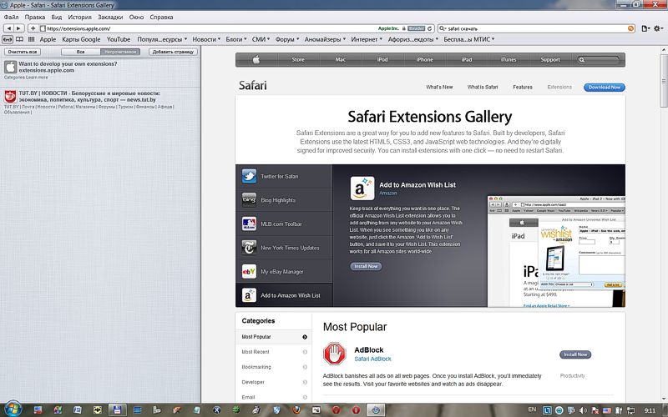
Task: Expand the Новости bookmarks folder
Action: tap(206, 39)
